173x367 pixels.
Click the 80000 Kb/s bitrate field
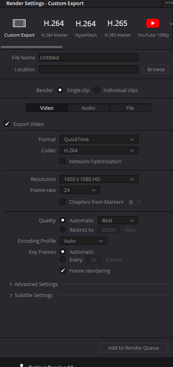pyautogui.click(x=109, y=230)
